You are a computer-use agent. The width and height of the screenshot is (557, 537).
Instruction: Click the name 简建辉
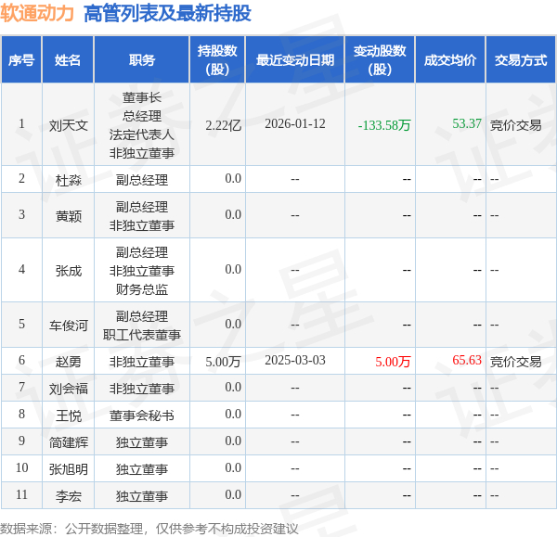click(68, 442)
